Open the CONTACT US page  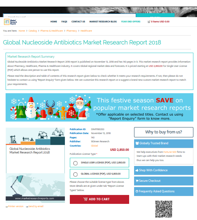78,22
